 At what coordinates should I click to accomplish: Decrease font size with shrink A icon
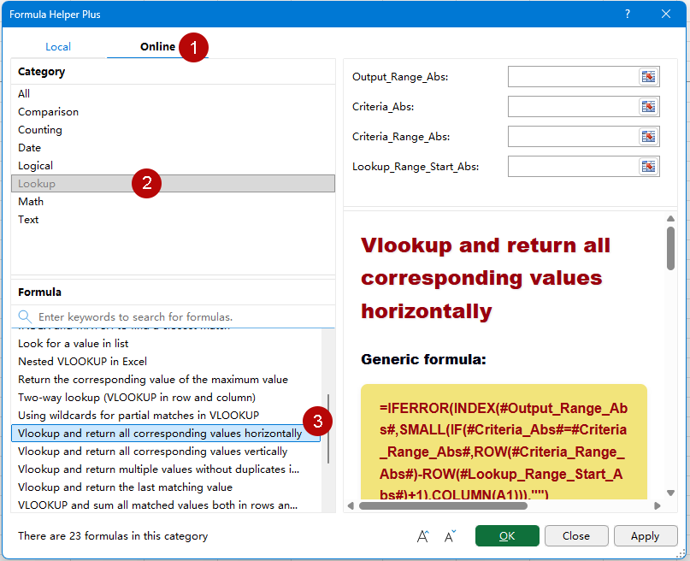click(x=450, y=536)
